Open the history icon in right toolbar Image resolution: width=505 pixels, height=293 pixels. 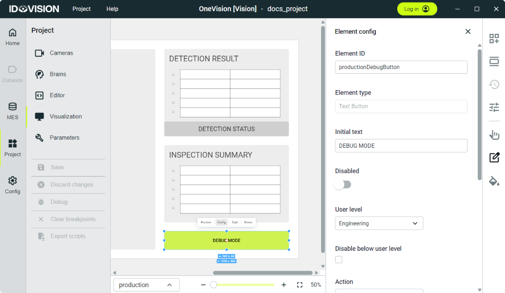[494, 85]
